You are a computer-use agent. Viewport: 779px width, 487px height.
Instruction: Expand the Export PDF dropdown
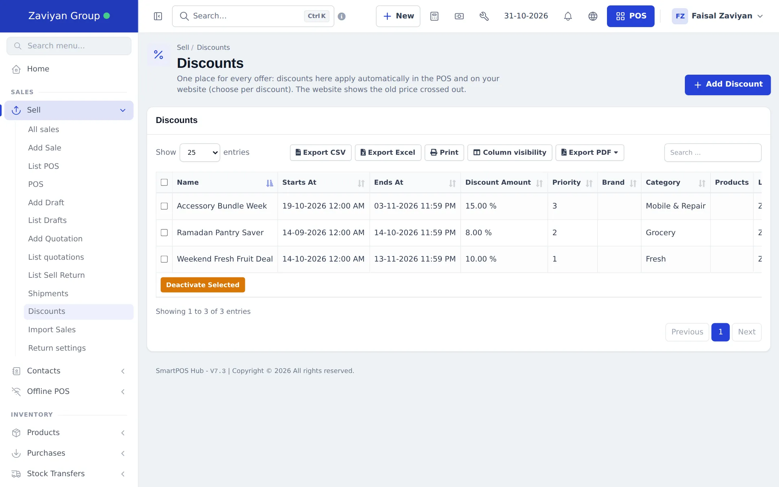pyautogui.click(x=590, y=153)
